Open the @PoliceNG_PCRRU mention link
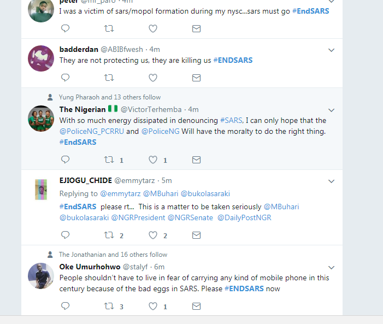Image resolution: width=383 pixels, height=324 pixels. [x=92, y=131]
